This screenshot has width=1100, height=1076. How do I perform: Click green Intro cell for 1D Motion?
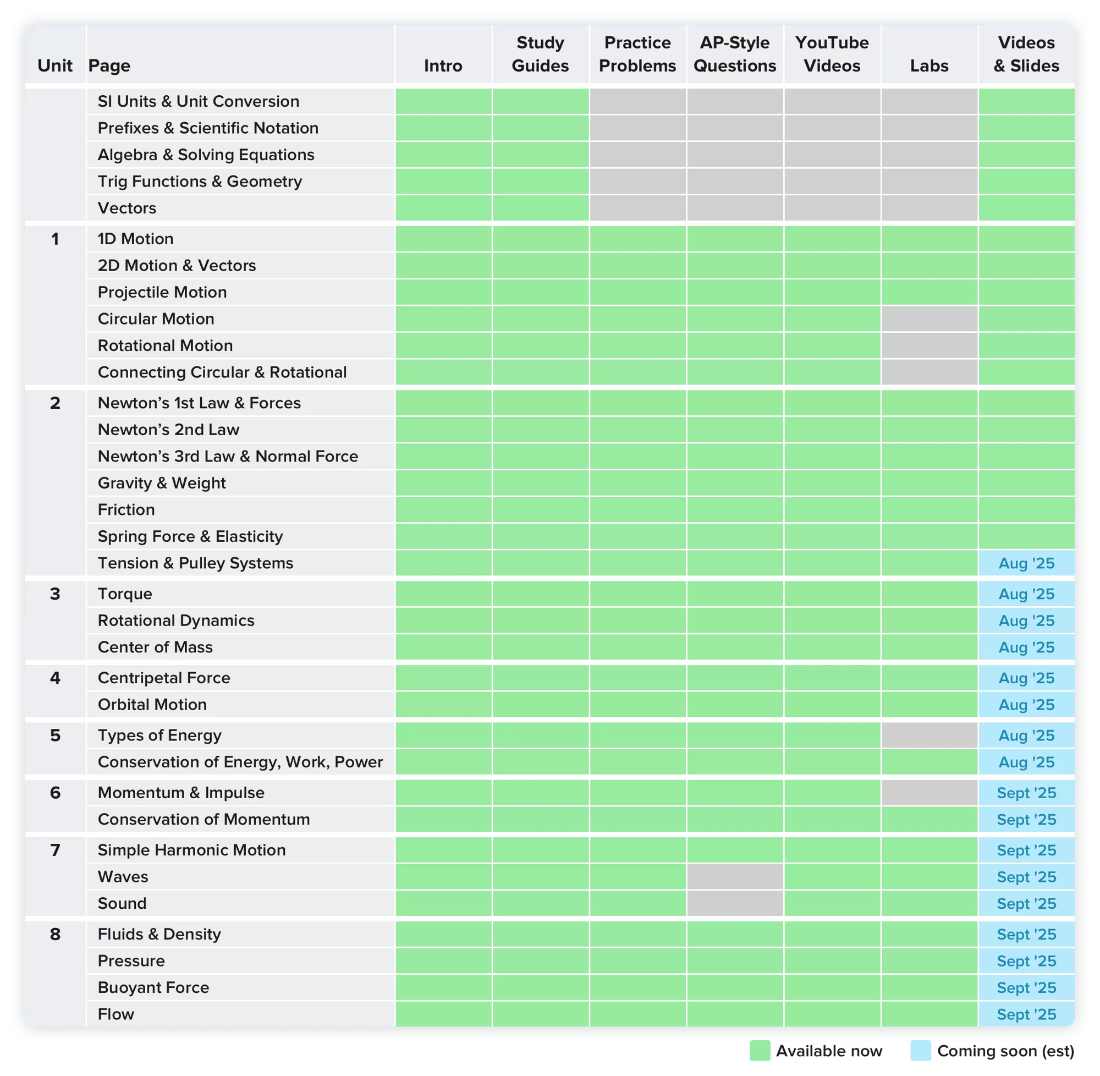click(443, 239)
